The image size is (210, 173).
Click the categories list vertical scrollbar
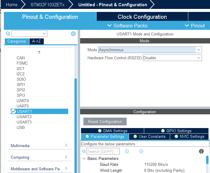tap(76, 125)
